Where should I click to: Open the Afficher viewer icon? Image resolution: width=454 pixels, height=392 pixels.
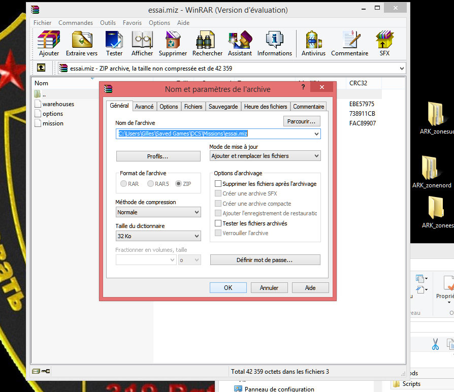[142, 41]
